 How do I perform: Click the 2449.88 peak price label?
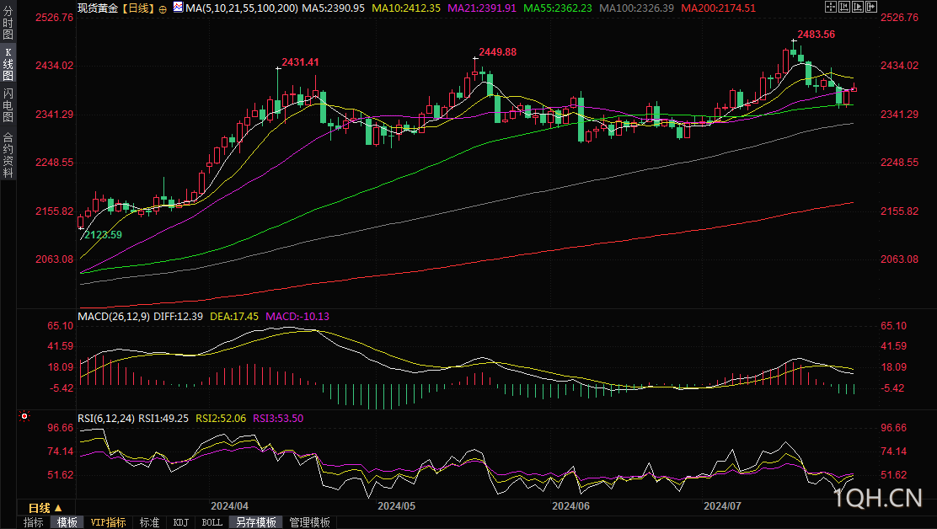click(x=498, y=52)
